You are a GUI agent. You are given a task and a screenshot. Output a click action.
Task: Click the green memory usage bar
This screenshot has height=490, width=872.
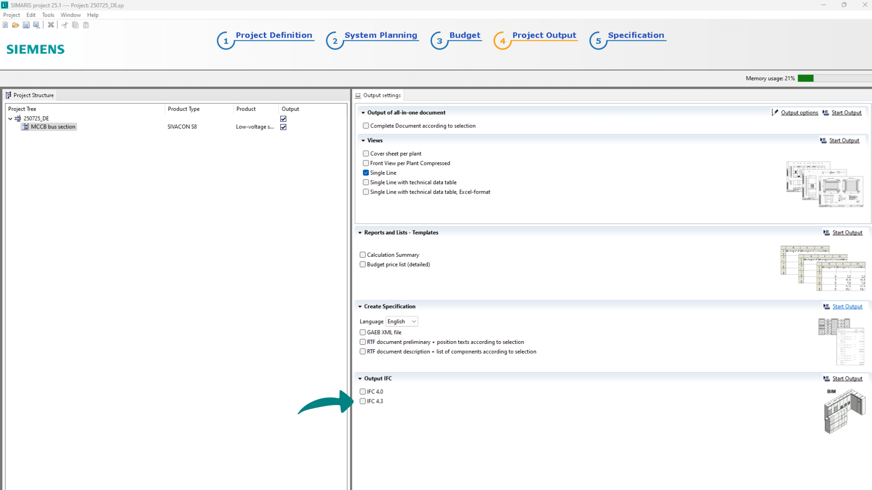[805, 78]
